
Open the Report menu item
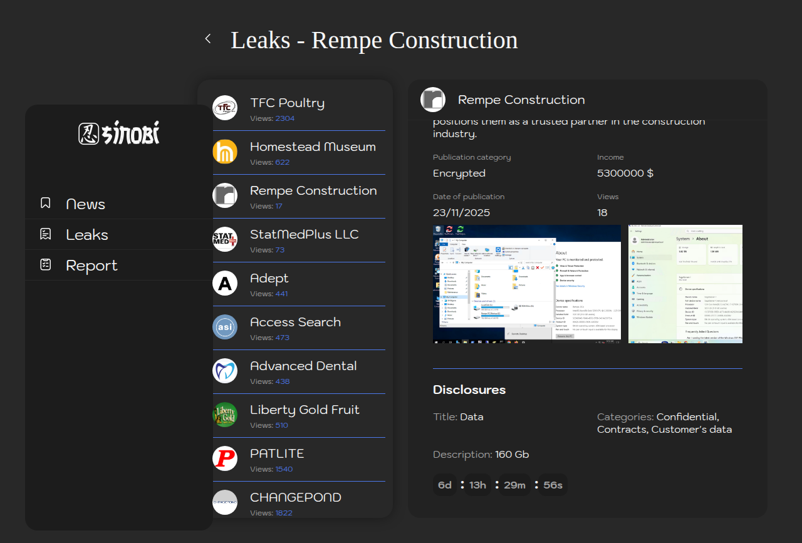[x=91, y=266]
